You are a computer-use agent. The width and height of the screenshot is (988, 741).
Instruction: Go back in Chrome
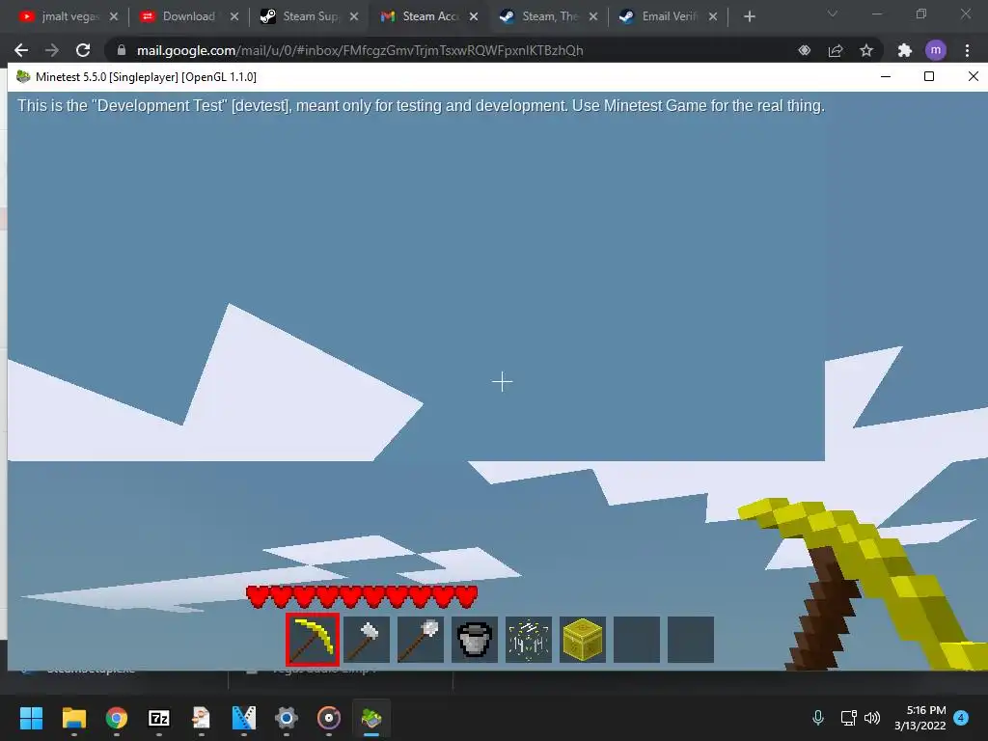click(21, 50)
